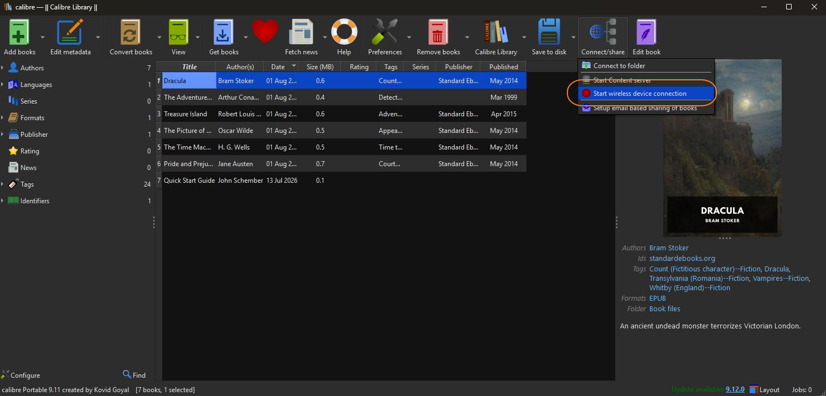Screen dimensions: 826x396
Task: Sort by Published column header
Action: (x=504, y=66)
